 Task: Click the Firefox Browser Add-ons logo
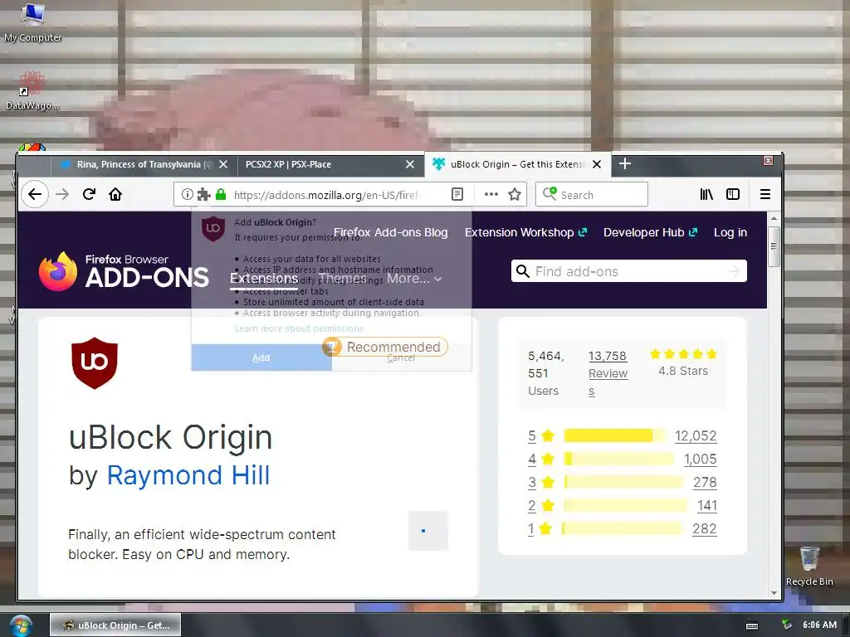pyautogui.click(x=124, y=271)
